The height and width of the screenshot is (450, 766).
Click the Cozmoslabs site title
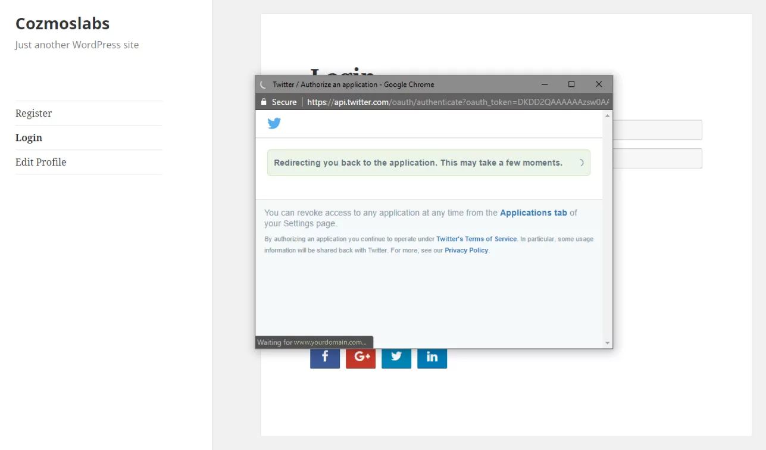point(62,23)
